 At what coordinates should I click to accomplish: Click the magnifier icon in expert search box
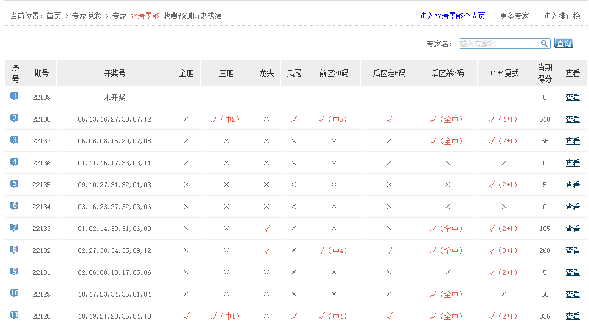click(x=544, y=44)
